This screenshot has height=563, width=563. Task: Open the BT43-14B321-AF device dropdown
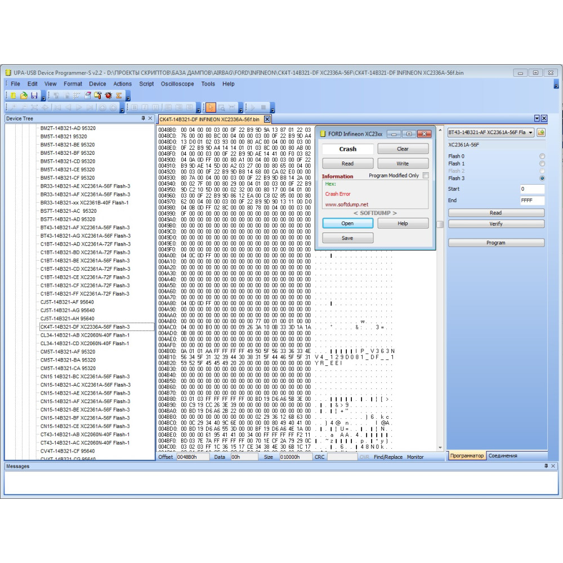pyautogui.click(x=530, y=132)
